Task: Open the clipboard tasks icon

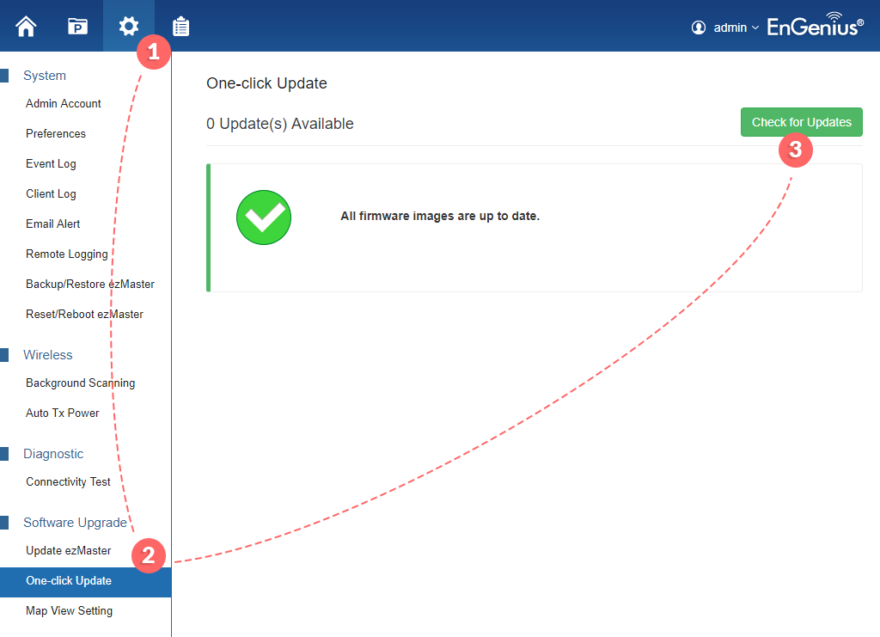Action: coord(180,27)
